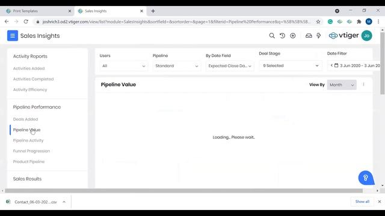
Task: Open the Users dropdown showing All
Action: [124, 66]
